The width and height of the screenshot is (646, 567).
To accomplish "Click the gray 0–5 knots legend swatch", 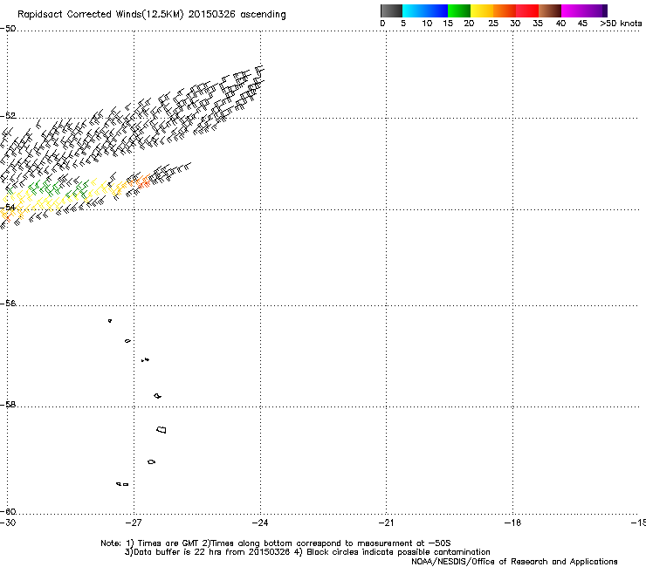I will [391, 10].
